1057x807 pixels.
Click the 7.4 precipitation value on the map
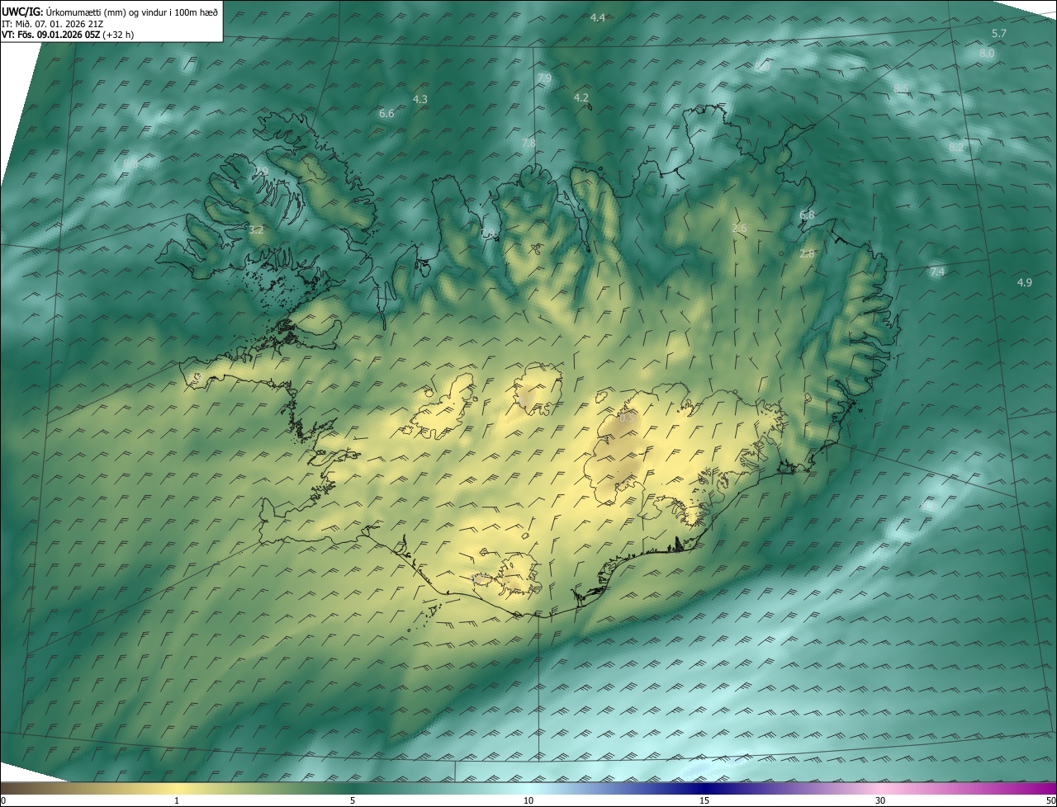pos(937,272)
